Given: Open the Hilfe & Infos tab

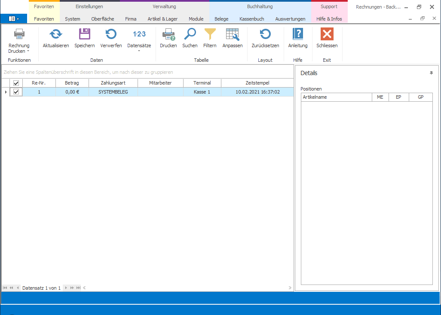Looking at the screenshot, I should pos(329,19).
